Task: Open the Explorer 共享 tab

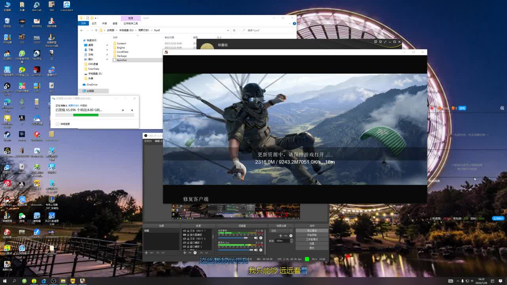Action: [x=105, y=23]
